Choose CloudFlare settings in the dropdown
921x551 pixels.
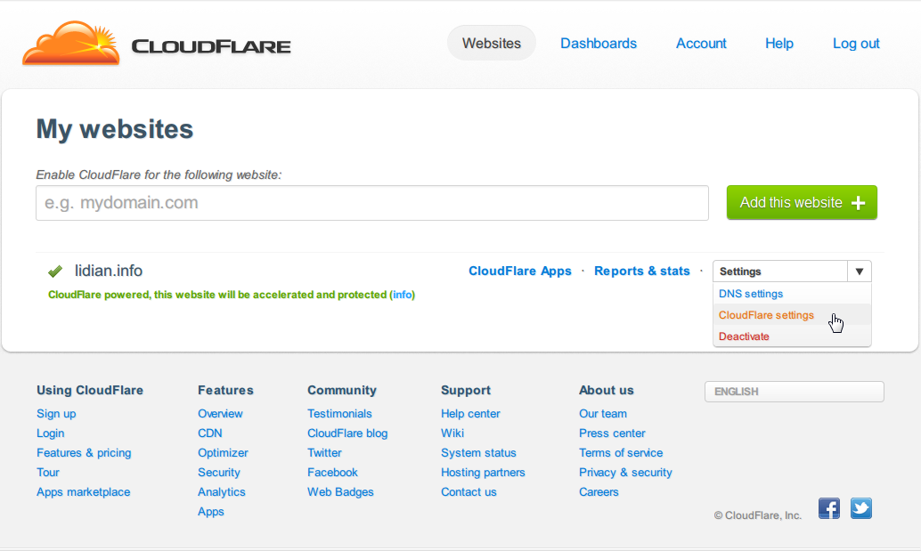click(766, 315)
